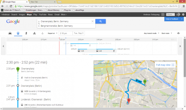Select the 248 bus segment in timeline

(x=99, y=51)
